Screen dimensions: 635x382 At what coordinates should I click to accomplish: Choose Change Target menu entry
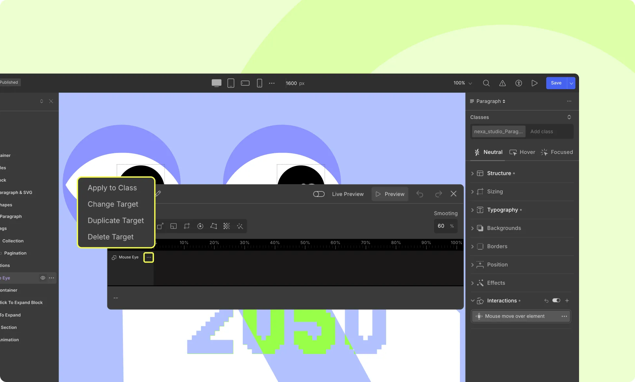point(113,204)
